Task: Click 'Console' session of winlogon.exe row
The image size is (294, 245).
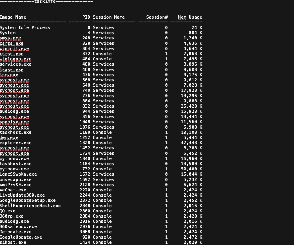Action: pos(102,59)
